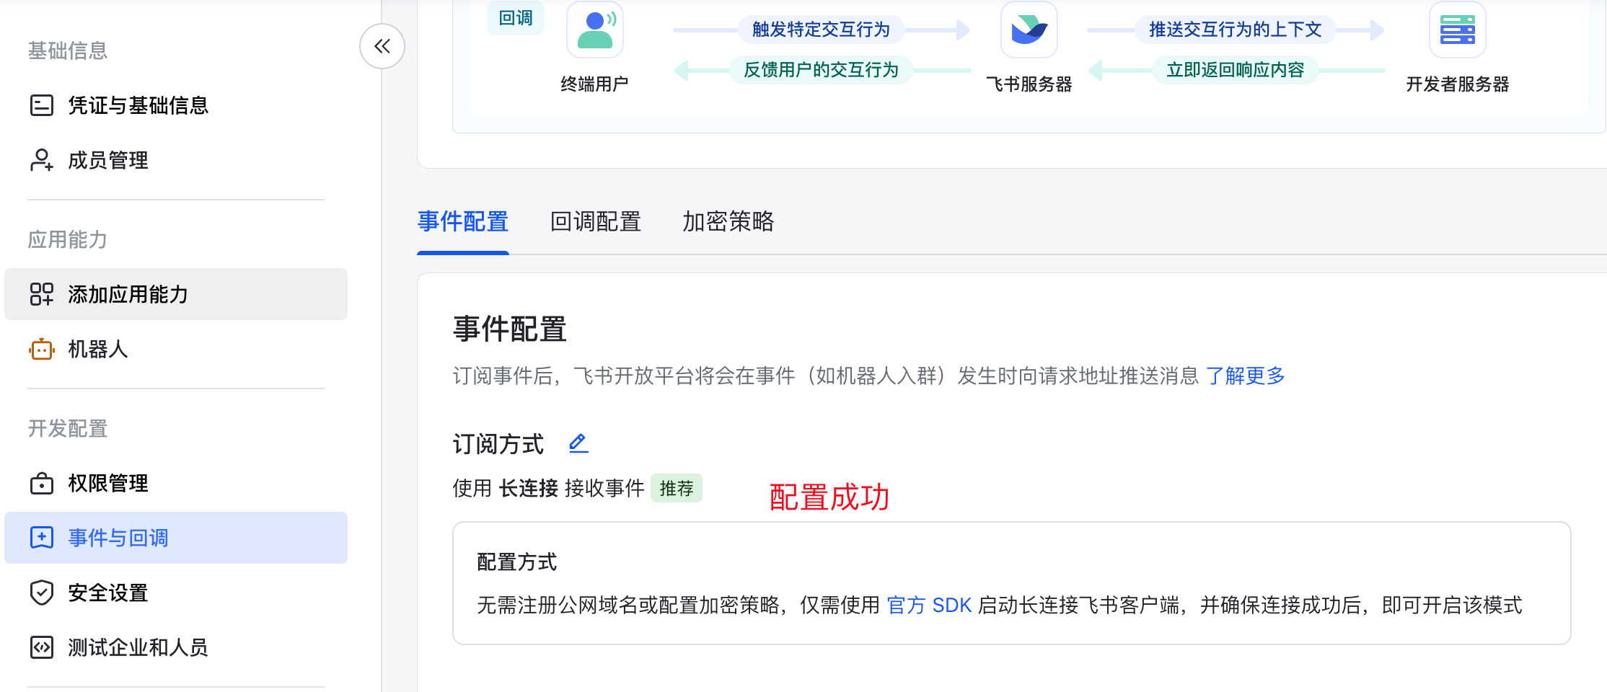
Task: Click the 测试企业和人员 code icon
Action: pos(41,647)
